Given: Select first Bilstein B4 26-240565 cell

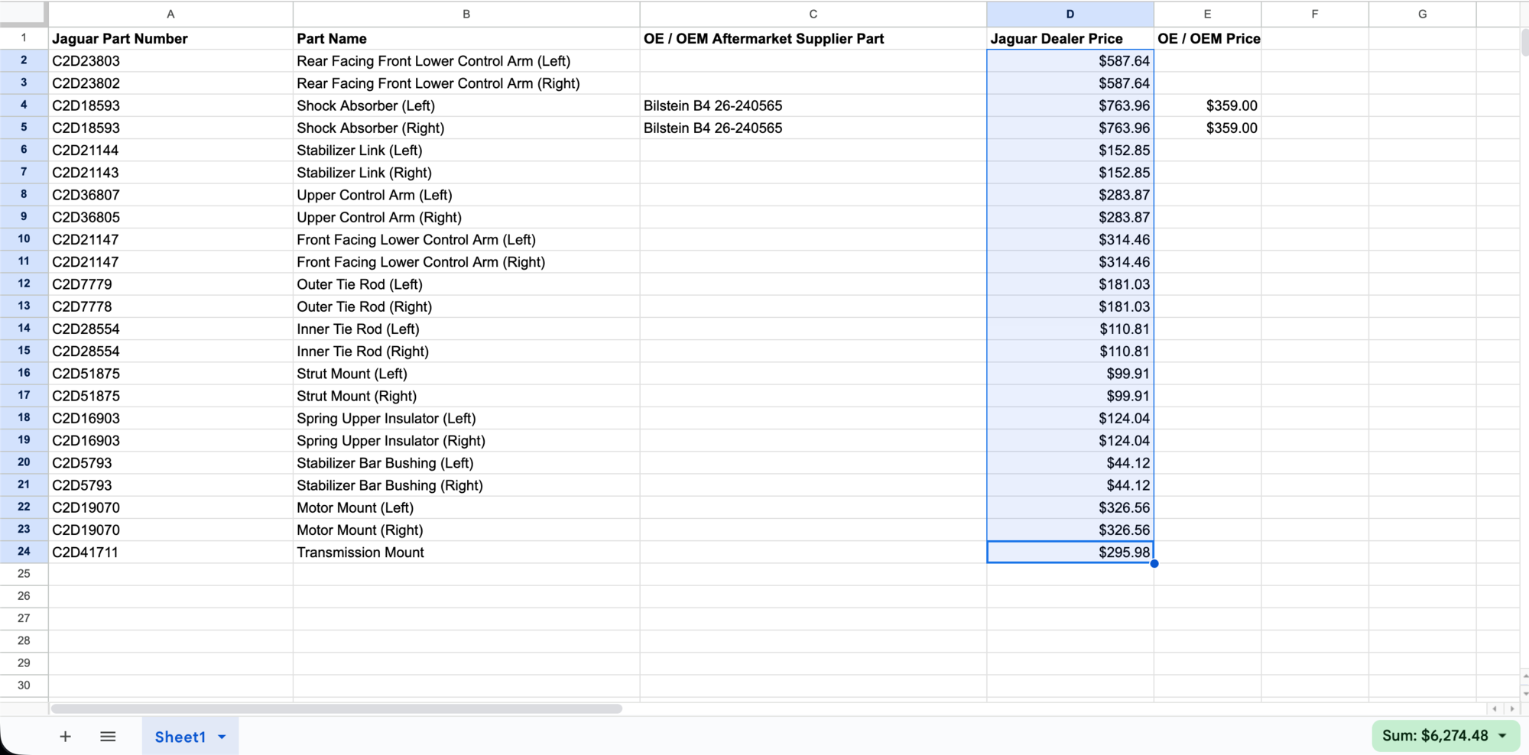Looking at the screenshot, I should [x=813, y=106].
